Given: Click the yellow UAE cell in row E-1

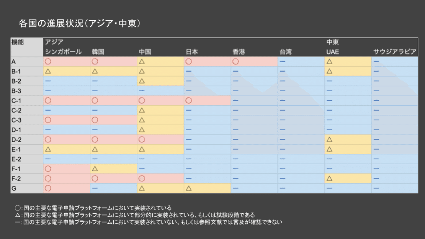Looking at the screenshot, I should click(x=348, y=149).
